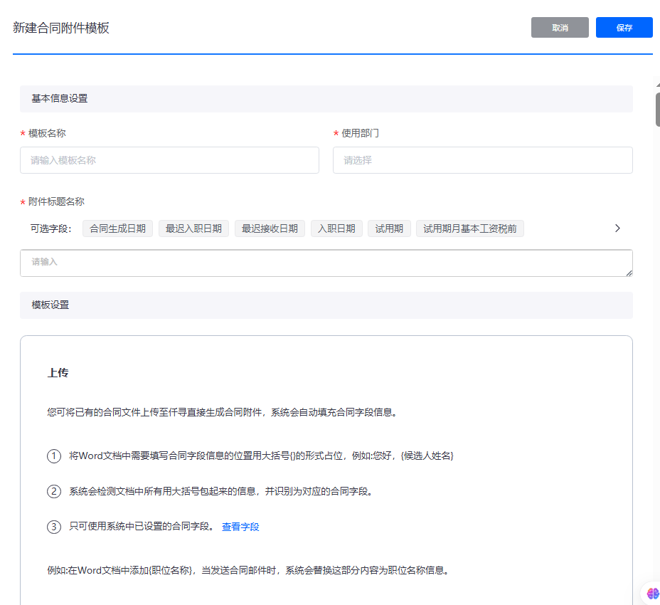
Task: Open the 使用部门 dropdown selector
Action: click(x=482, y=160)
